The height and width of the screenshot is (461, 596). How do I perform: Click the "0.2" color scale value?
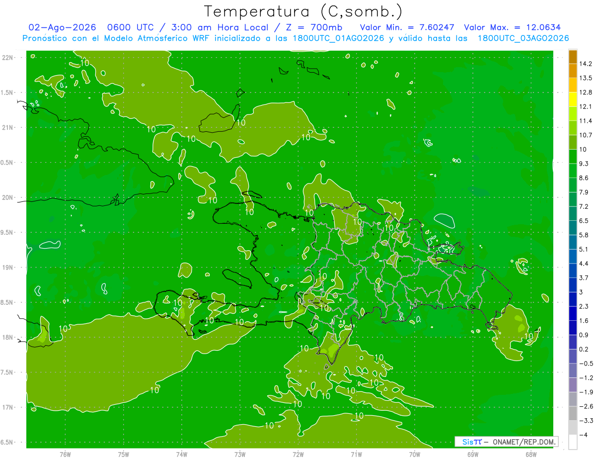pyautogui.click(x=584, y=350)
